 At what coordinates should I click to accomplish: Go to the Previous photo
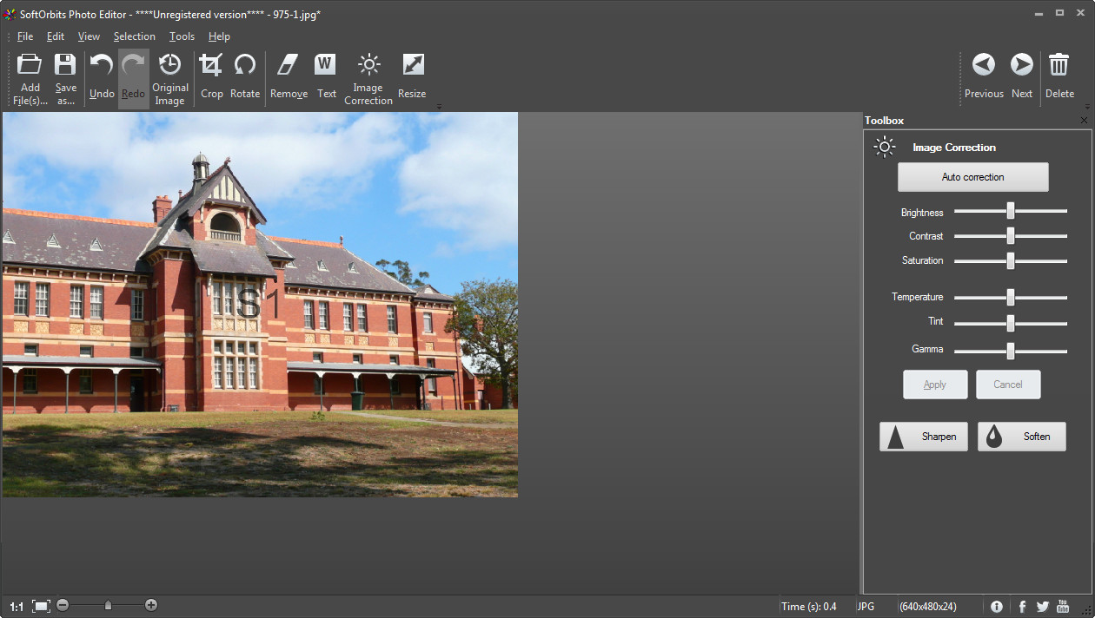pos(983,76)
